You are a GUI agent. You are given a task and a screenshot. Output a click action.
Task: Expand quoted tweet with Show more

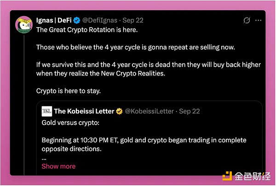tap(58, 166)
